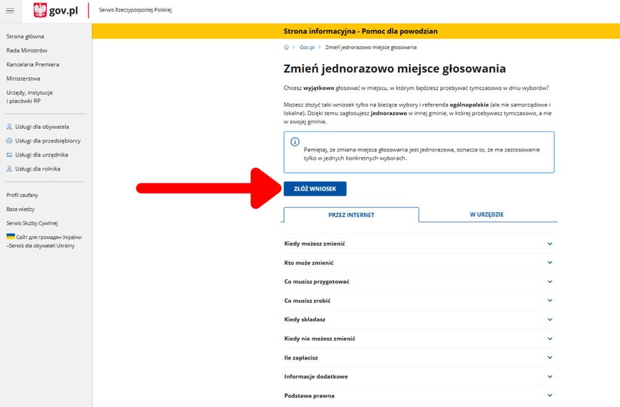The width and height of the screenshot is (620, 407).
Task: Expand Kiedy składasz chevron
Action: 550,320
